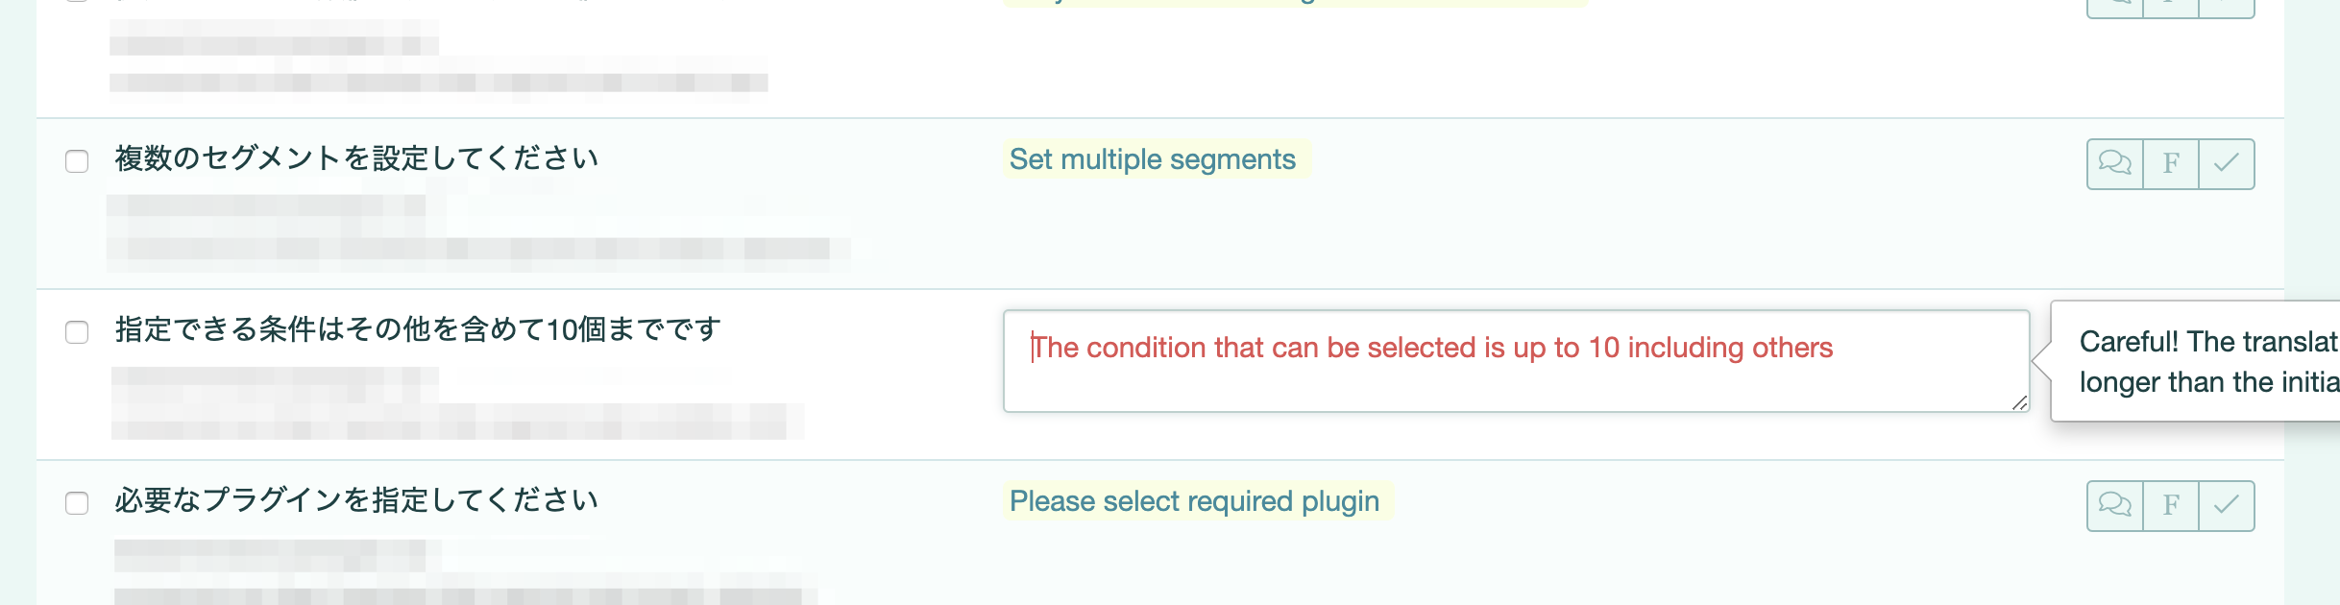Validate the "Set multiple segments" translation
The image size is (2340, 605).
coord(2227,163)
